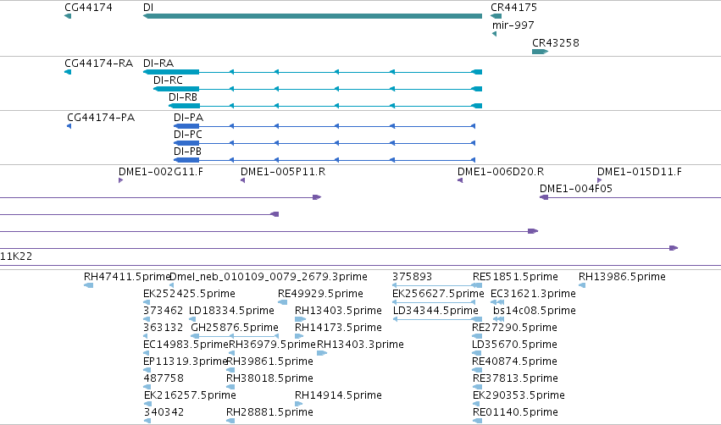This screenshot has height=425, width=721.
Task: Select the mir-997 gene feature label
Action: (513, 25)
